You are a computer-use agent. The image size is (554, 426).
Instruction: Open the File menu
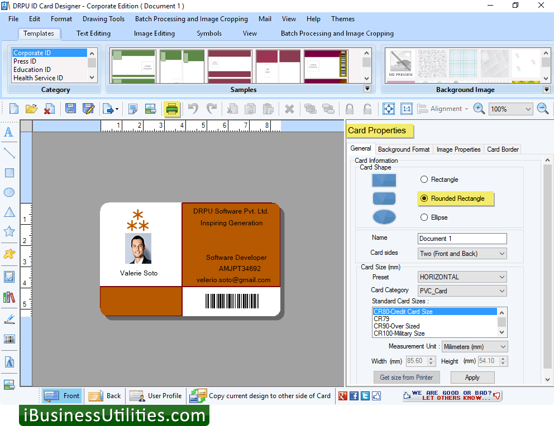[x=13, y=19]
